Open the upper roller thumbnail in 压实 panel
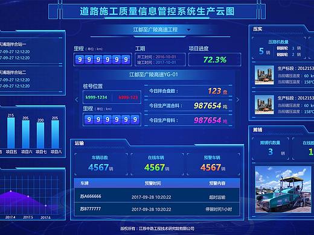The height and width of the screenshot is (235, 314). pyautogui.click(x=264, y=75)
